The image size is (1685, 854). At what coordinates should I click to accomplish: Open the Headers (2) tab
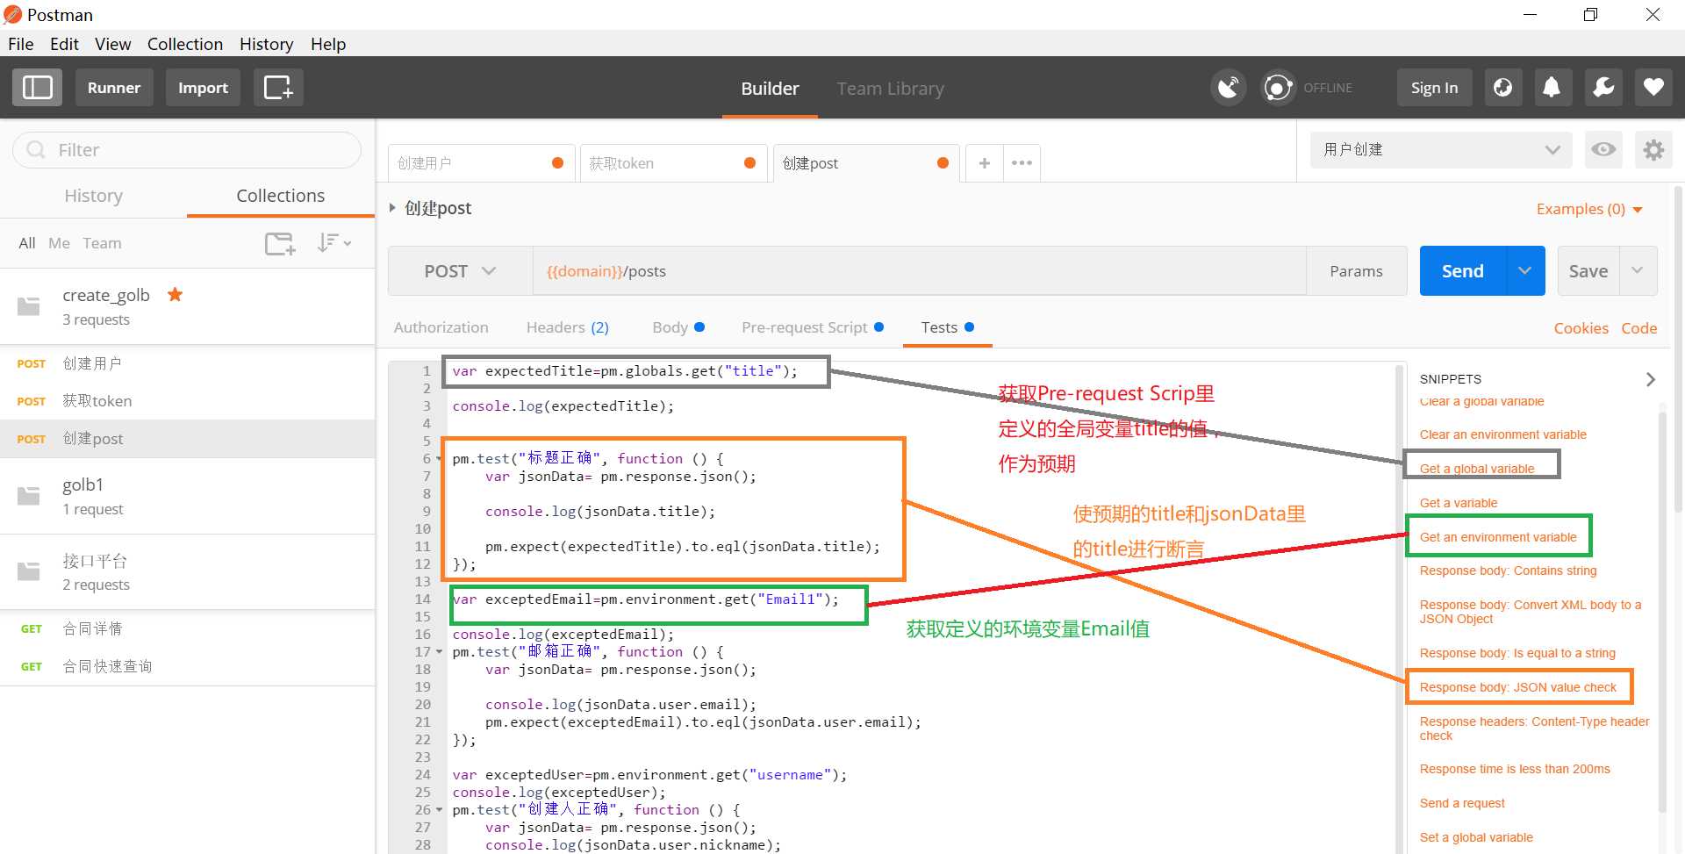(x=567, y=327)
